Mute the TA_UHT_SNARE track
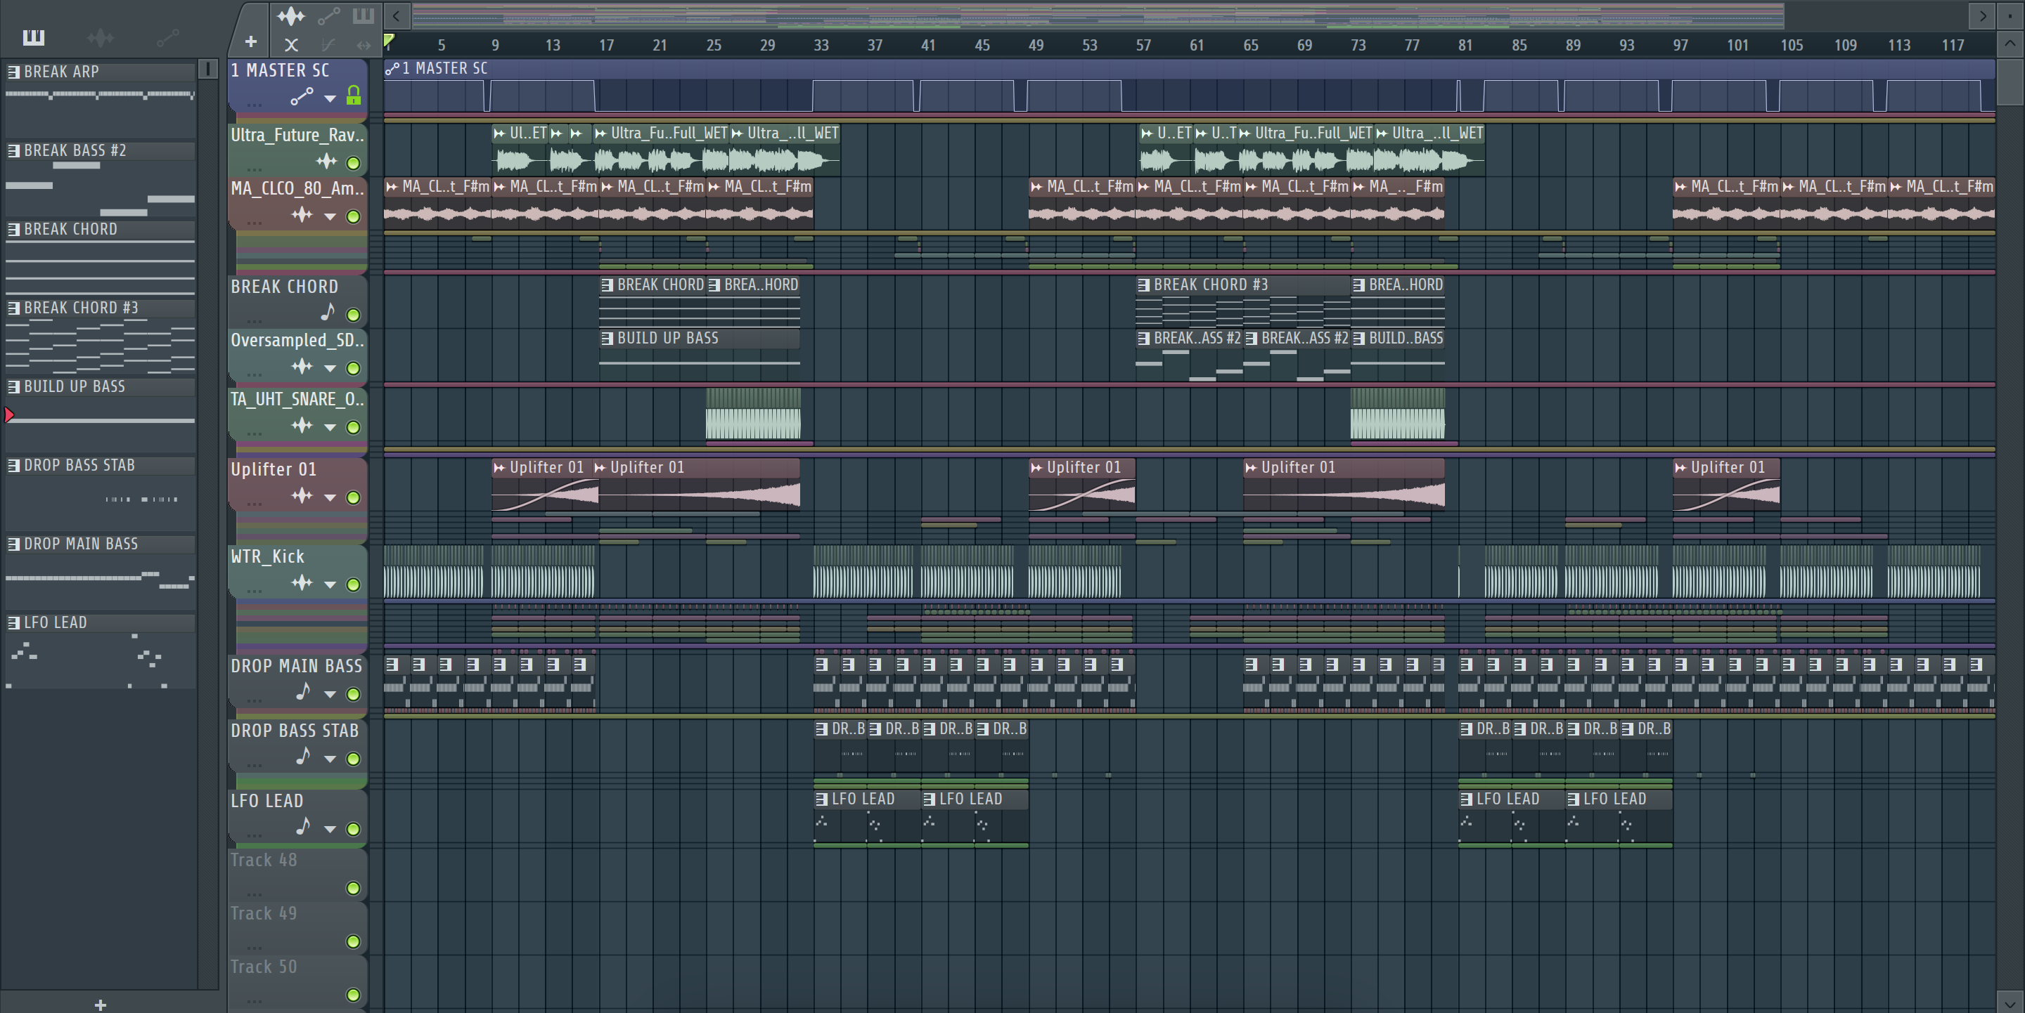 [354, 427]
